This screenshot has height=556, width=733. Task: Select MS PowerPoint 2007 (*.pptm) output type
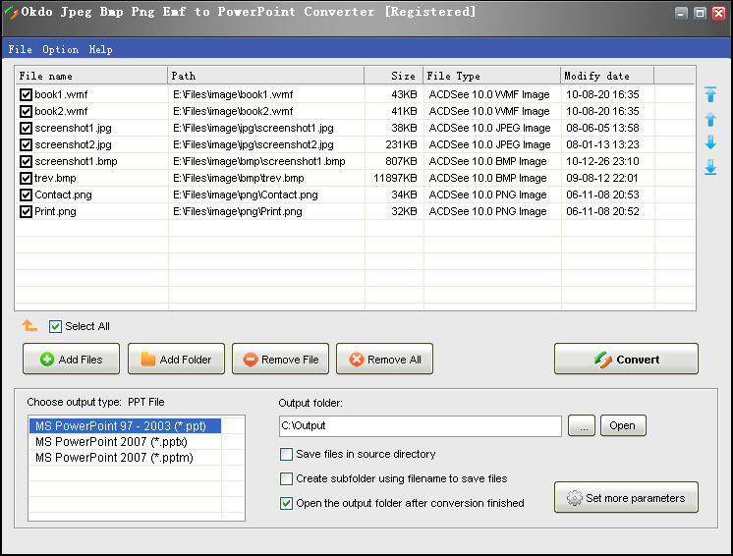click(125, 458)
